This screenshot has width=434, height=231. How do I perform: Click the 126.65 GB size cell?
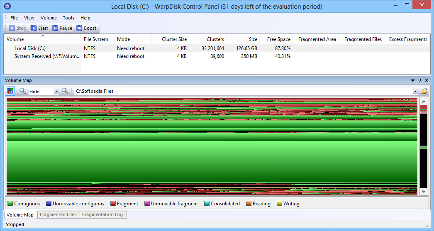coord(246,48)
